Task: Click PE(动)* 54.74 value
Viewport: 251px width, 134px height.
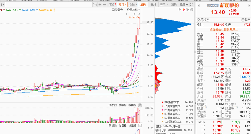Action: pos(246,104)
